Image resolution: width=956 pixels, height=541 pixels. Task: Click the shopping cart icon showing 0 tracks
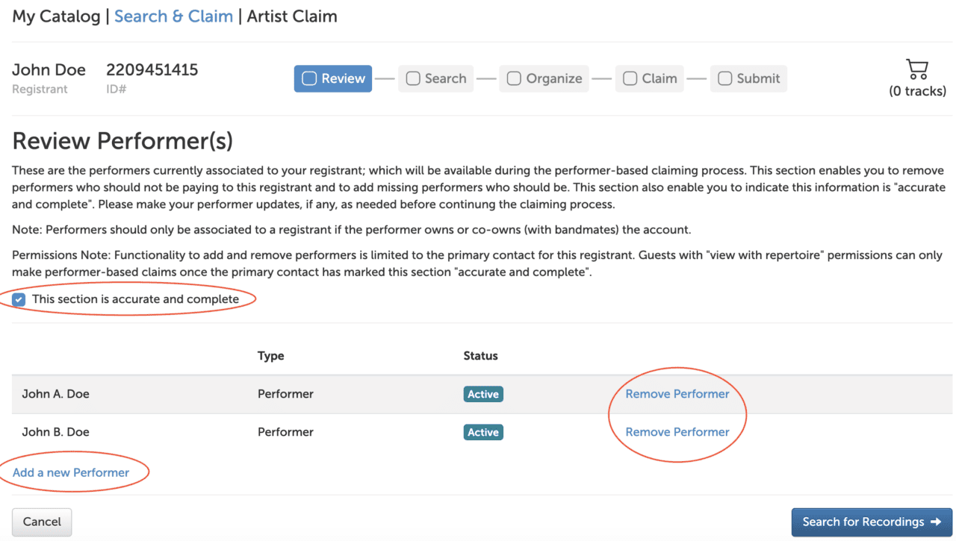click(x=917, y=69)
